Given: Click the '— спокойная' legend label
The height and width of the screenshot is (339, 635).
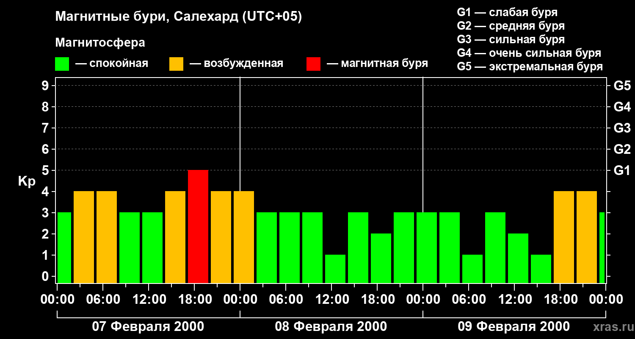Looking at the screenshot, I should tap(112, 64).
